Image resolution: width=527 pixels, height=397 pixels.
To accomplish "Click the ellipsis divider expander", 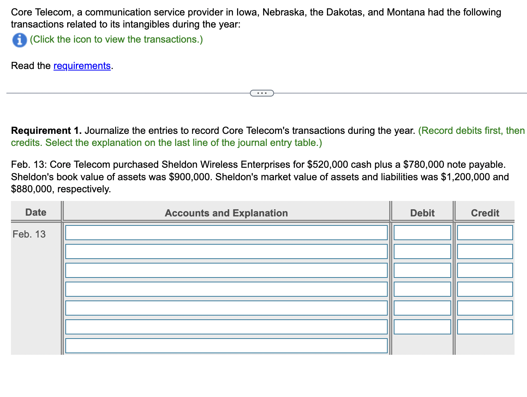I will (262, 93).
